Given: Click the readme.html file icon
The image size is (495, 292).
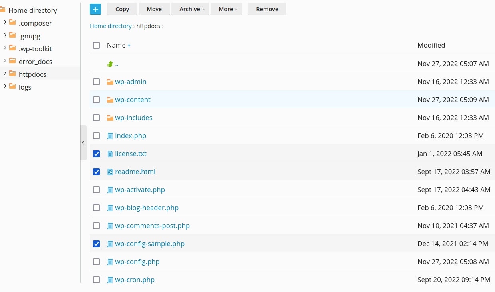Looking at the screenshot, I should pos(110,172).
